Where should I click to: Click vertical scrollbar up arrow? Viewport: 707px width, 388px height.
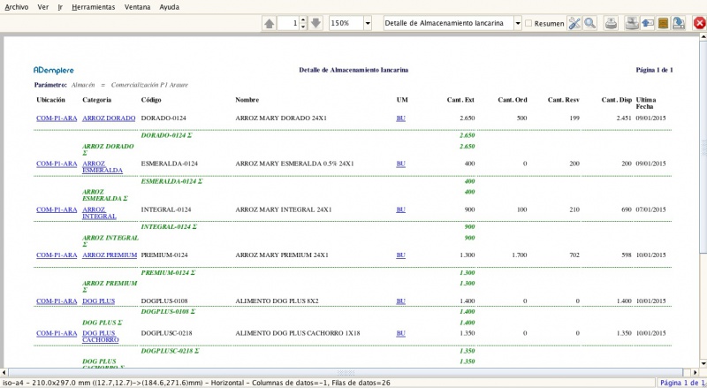coord(703,37)
